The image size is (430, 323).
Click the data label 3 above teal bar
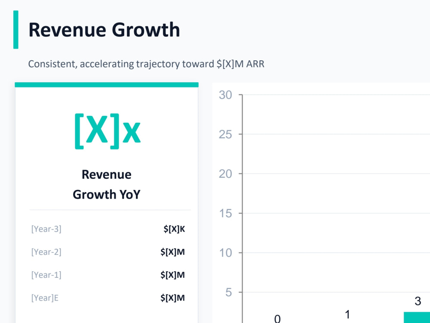click(418, 301)
